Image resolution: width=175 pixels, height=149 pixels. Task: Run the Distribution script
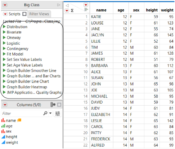4,26
